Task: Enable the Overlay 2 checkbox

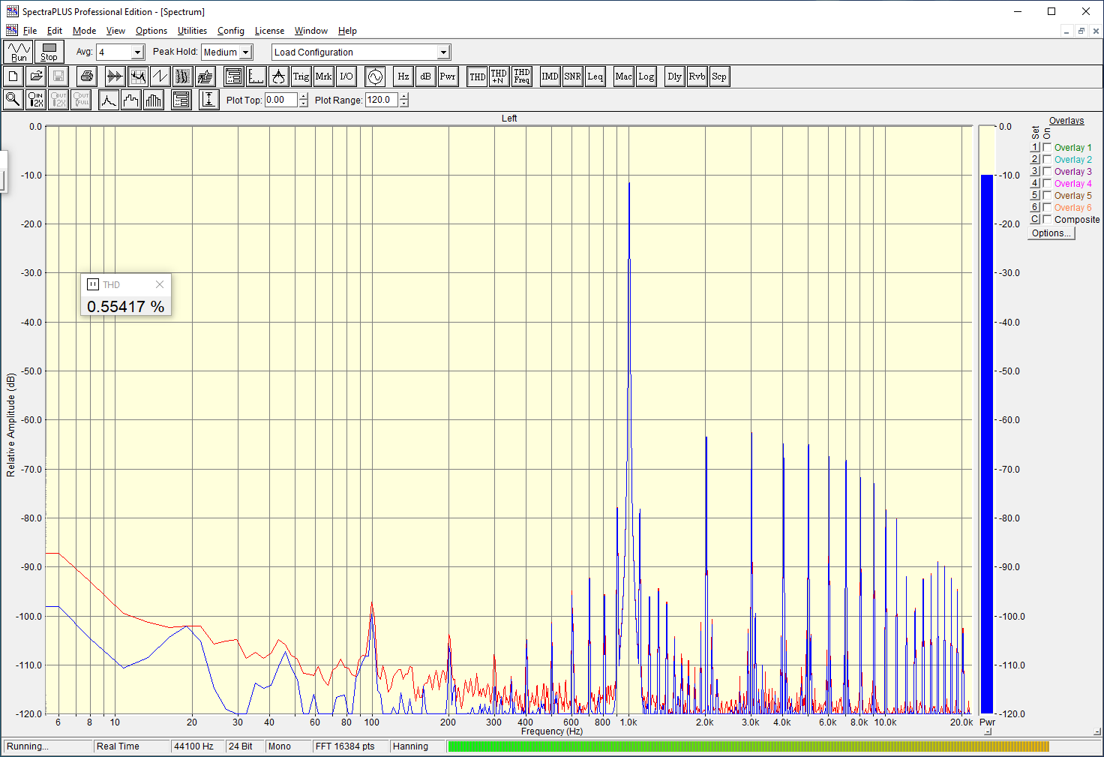Action: tap(1047, 159)
